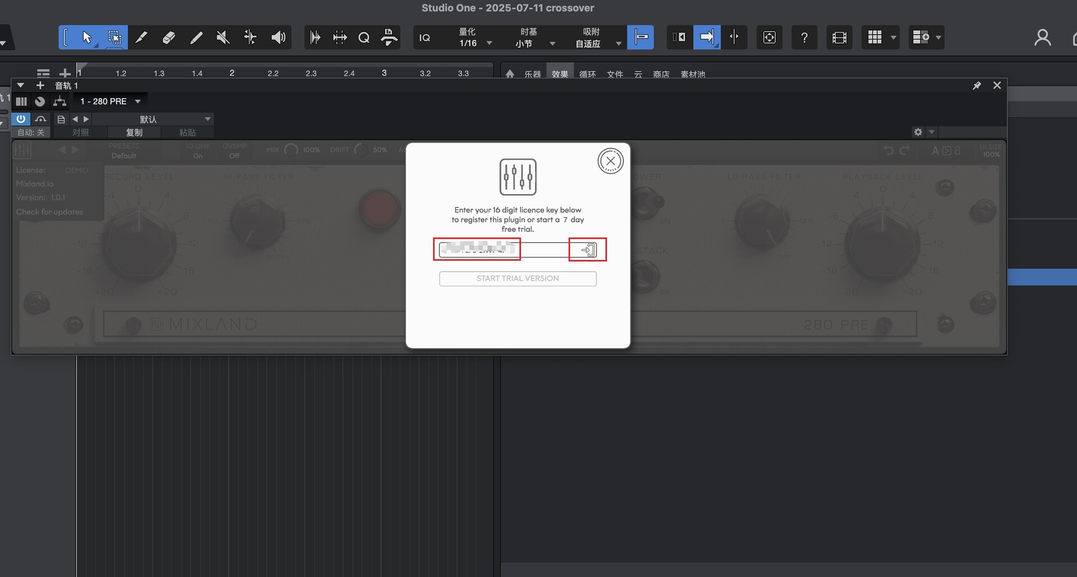1077x577 pixels.
Task: Go to previous preset arrow
Action: click(x=75, y=119)
